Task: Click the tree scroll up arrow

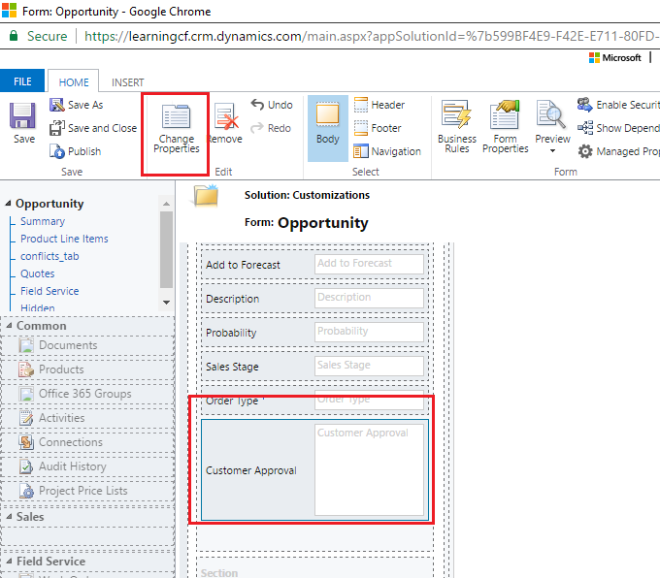Action: point(166,204)
